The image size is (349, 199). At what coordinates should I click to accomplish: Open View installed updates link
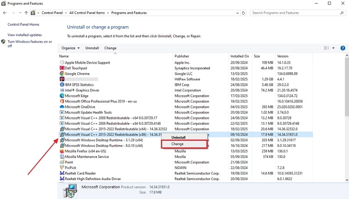[25, 35]
